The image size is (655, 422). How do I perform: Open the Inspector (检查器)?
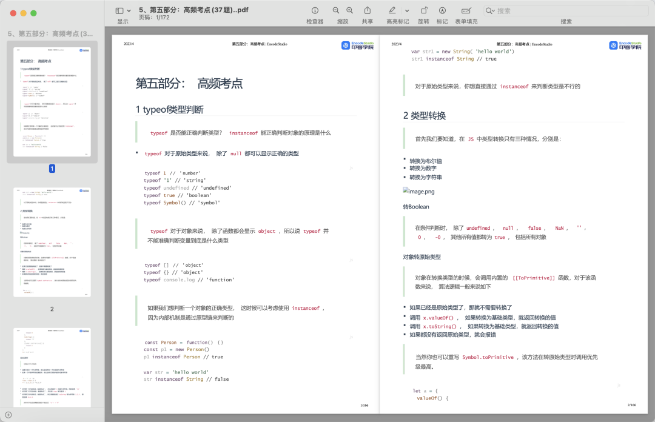[x=315, y=10]
